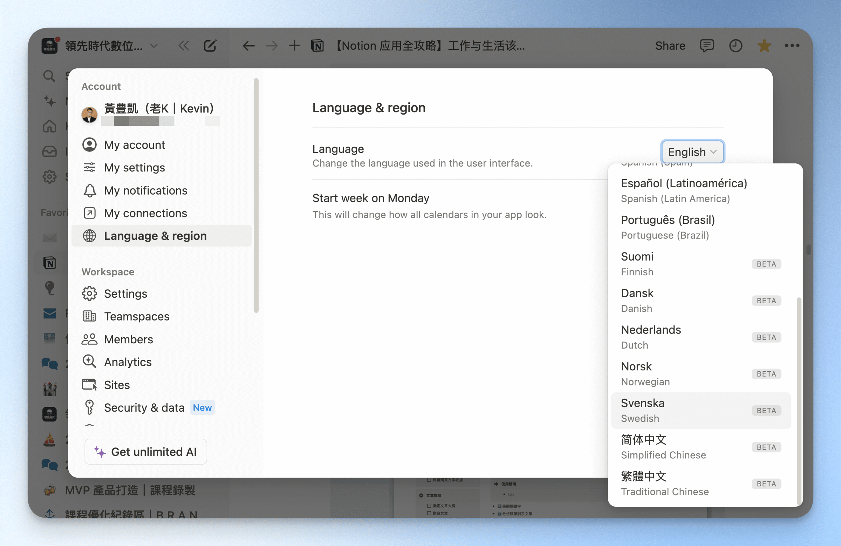This screenshot has width=841, height=546.
Task: Click blue envelope page icon in sidebar
Action: (49, 313)
